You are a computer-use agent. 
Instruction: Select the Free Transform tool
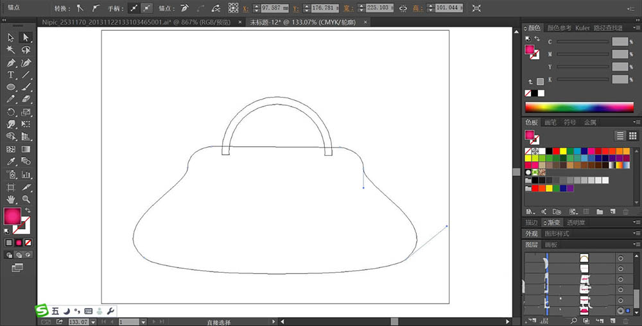26,124
